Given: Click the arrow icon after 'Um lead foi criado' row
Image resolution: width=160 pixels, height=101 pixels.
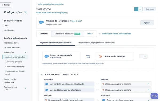Looking at the screenshot, I should [x=98, y=90].
